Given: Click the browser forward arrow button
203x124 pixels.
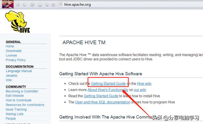Looking at the screenshot, I should [24, 5].
